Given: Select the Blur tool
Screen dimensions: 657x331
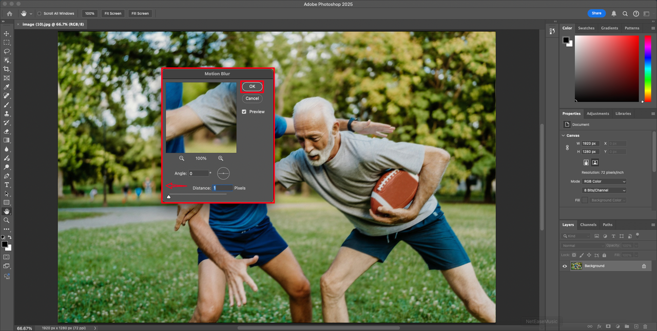Looking at the screenshot, I should coord(7,149).
